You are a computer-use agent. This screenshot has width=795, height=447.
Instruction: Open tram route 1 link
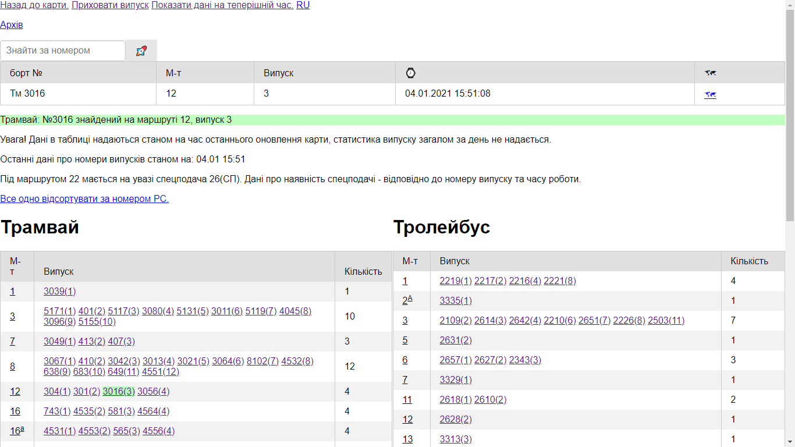[x=12, y=292]
